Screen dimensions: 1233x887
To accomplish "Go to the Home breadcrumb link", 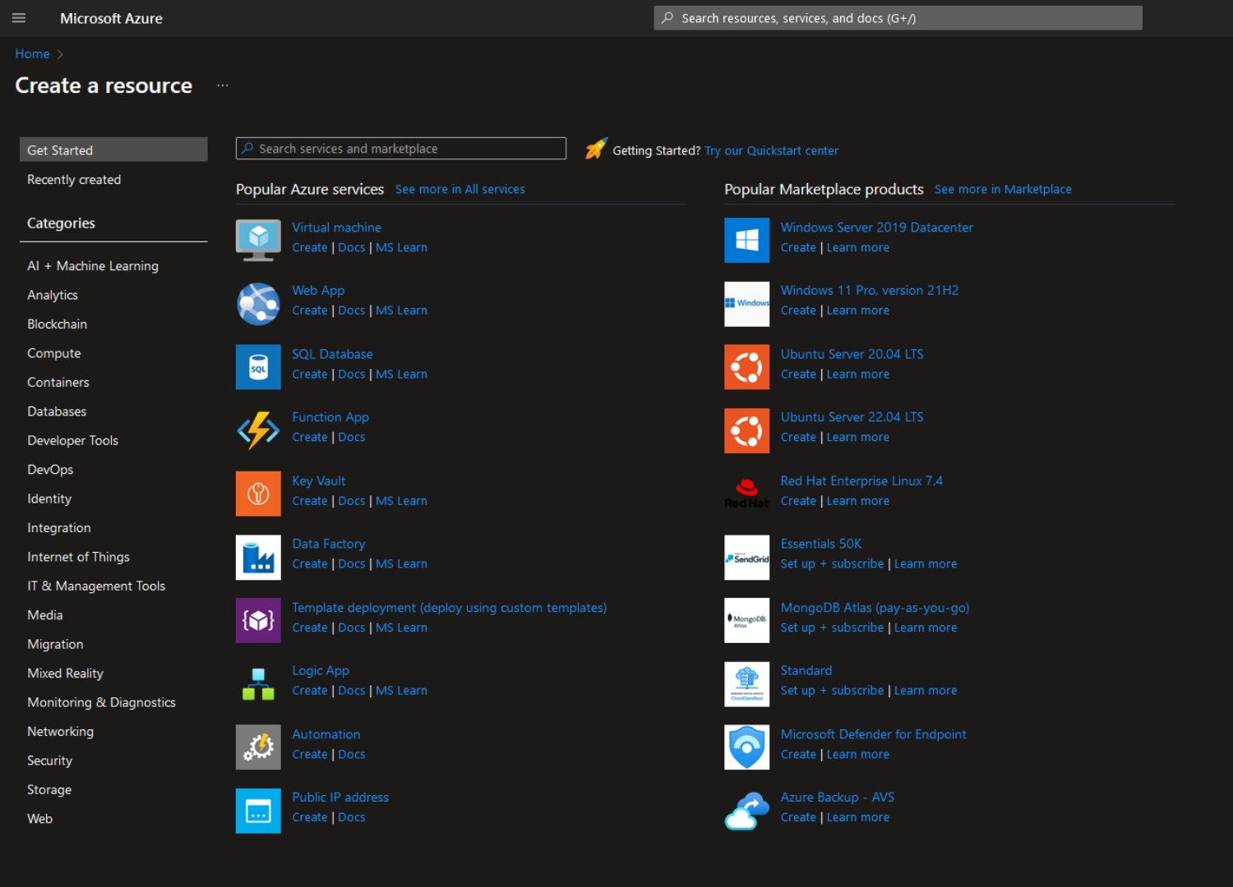I will (32, 53).
